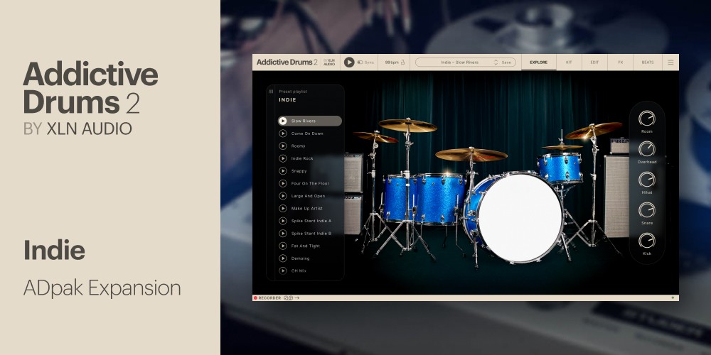Viewport: 711px width, 355px height.
Task: Select the Make Up Artist preset name
Action: tap(307, 208)
